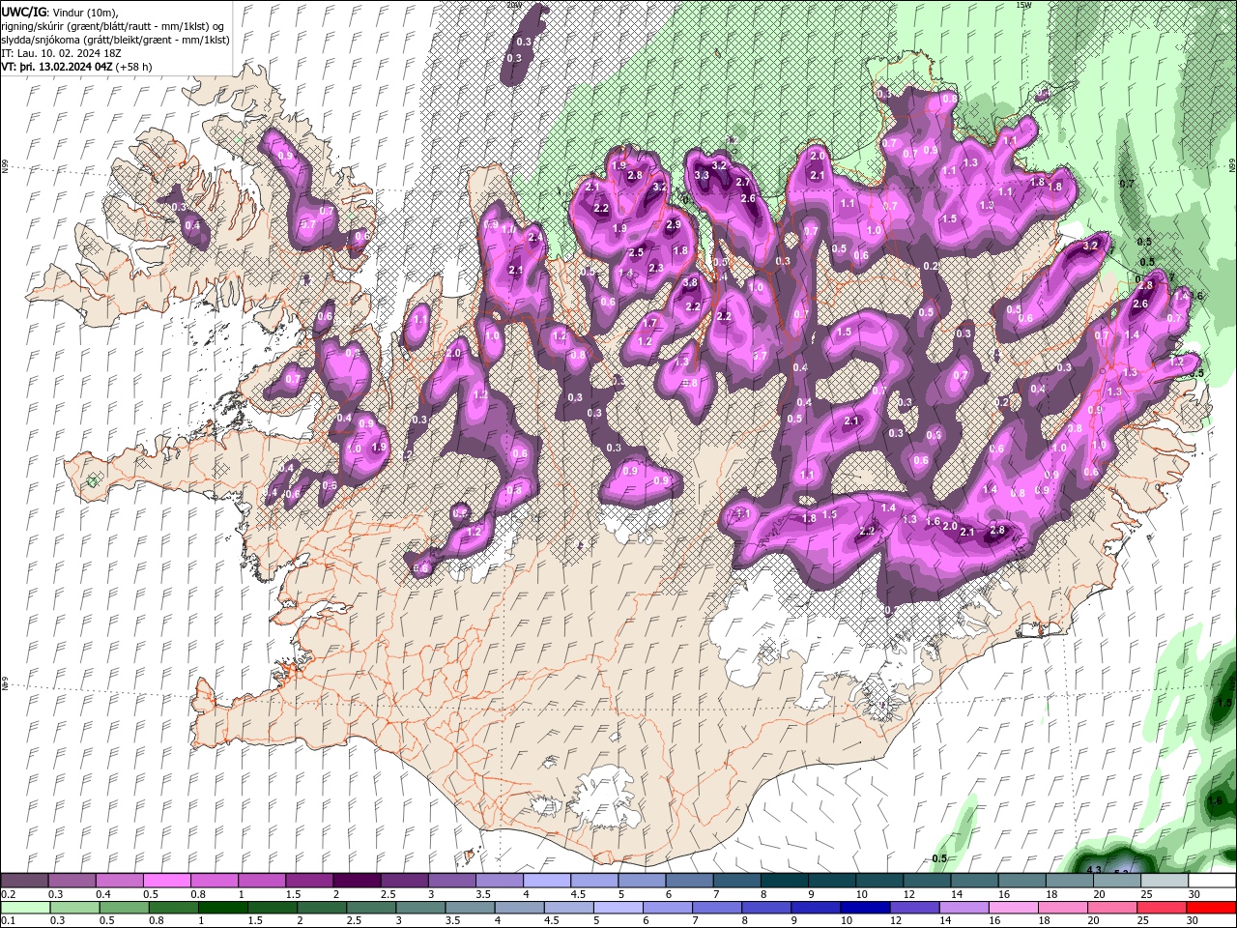Click the 2.9 snowfall value on the map

(674, 224)
